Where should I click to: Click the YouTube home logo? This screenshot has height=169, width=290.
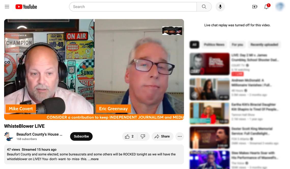click(x=26, y=7)
